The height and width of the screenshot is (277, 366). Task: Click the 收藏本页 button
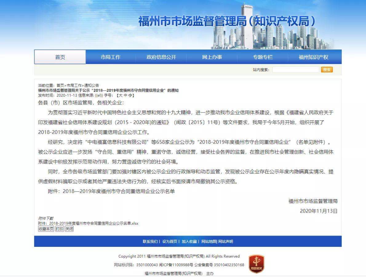(46, 229)
